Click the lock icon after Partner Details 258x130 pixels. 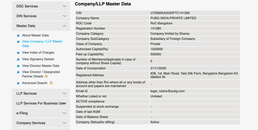click(46, 76)
